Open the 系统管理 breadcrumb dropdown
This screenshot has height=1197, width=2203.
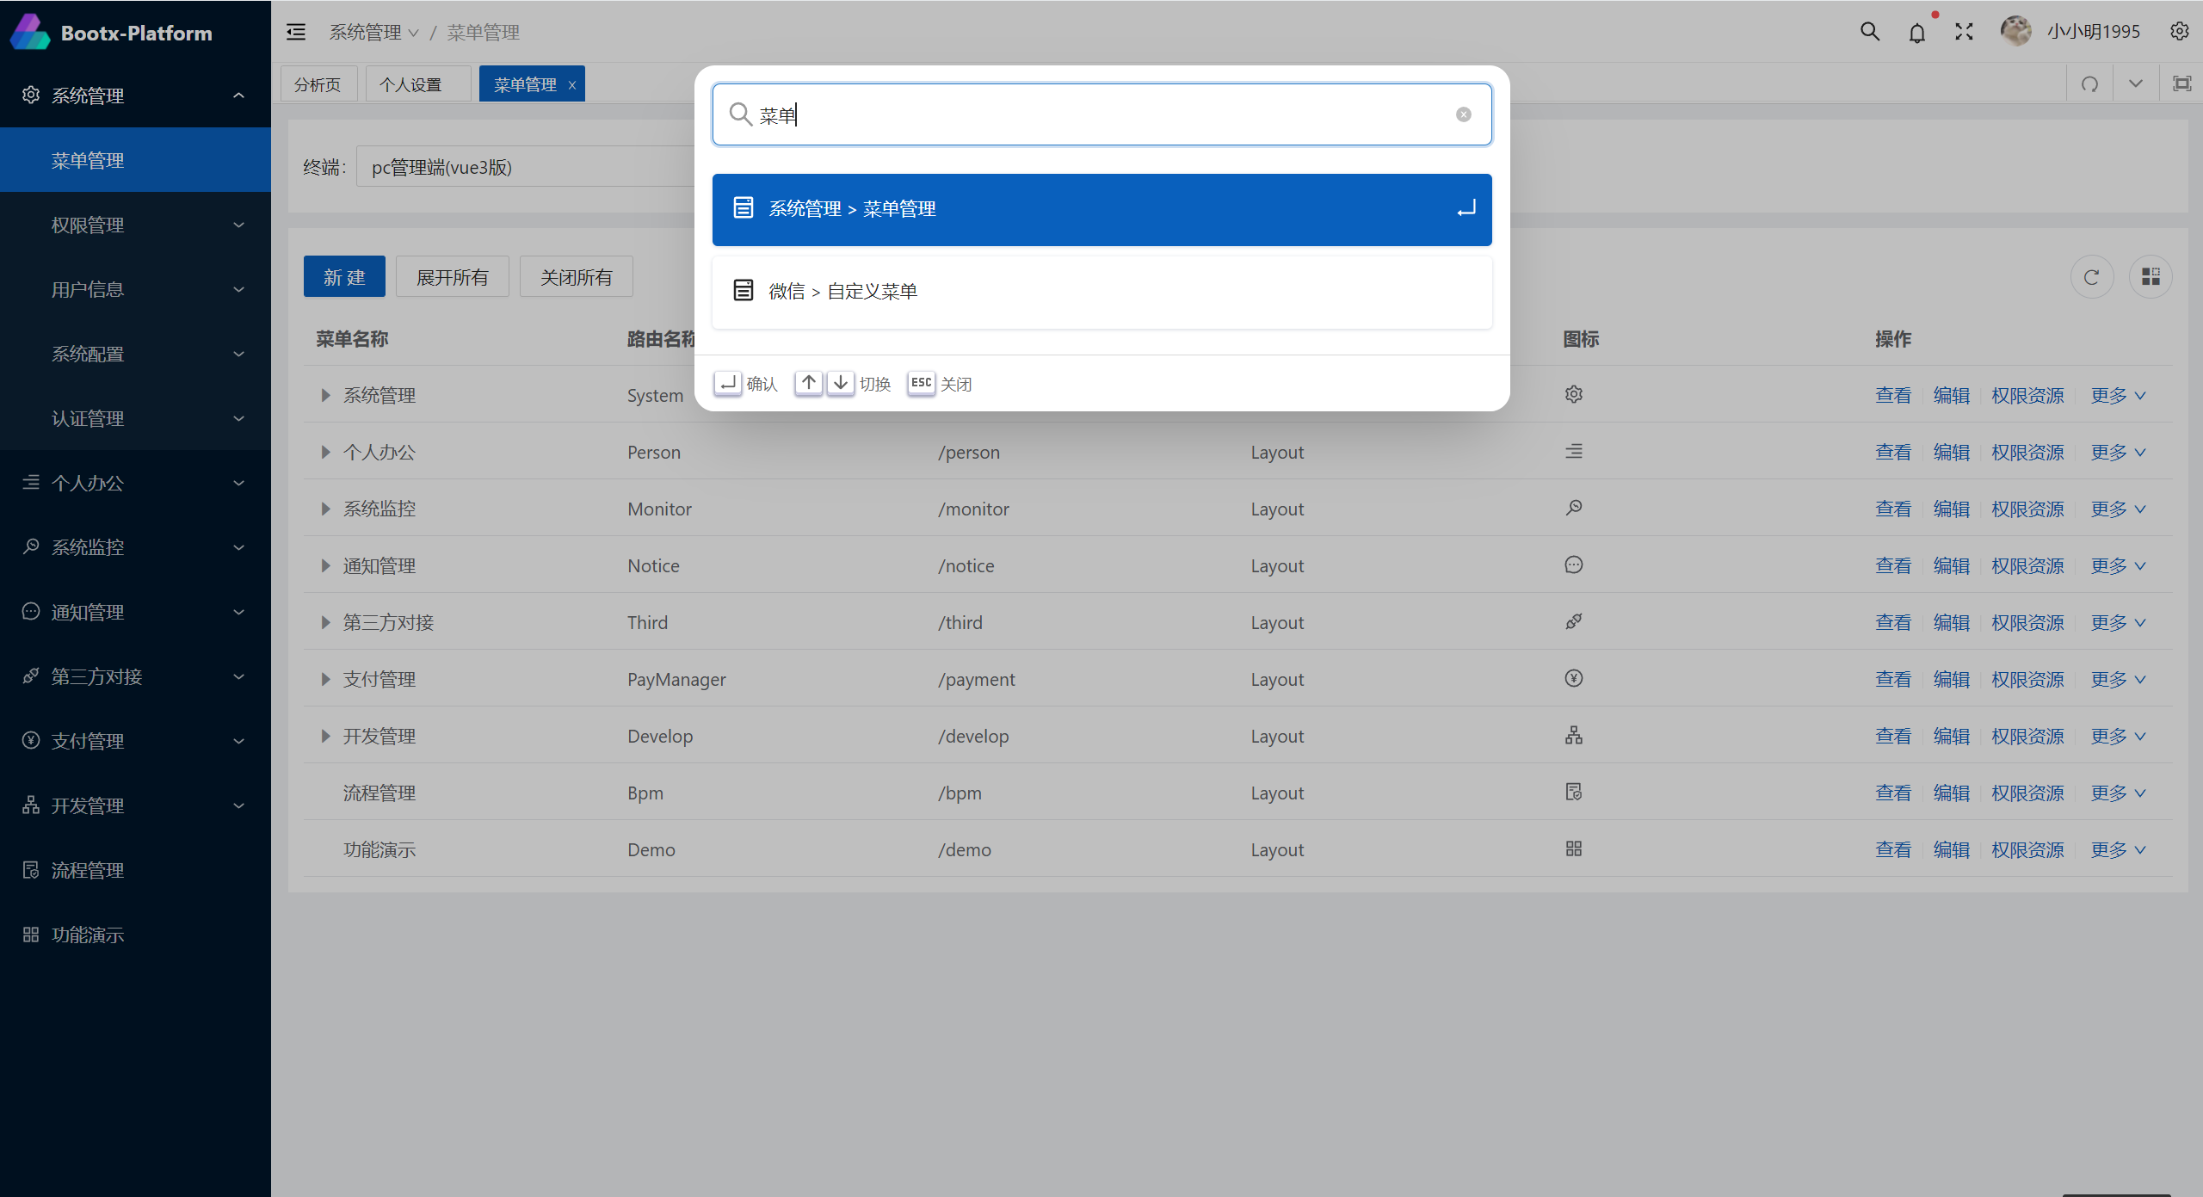click(x=373, y=33)
